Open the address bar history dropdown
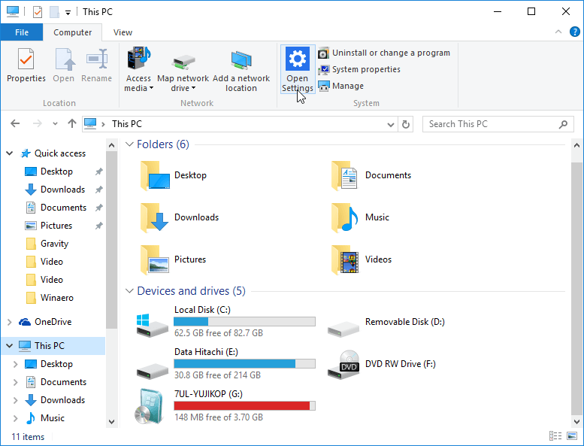The height and width of the screenshot is (446, 584). coord(390,124)
